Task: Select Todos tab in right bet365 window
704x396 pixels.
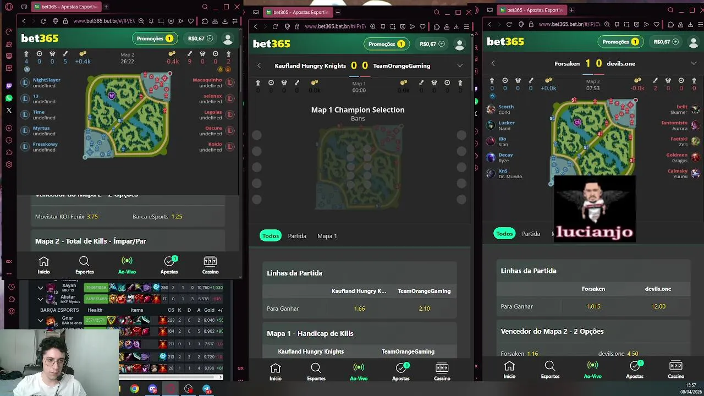Action: pos(504,234)
